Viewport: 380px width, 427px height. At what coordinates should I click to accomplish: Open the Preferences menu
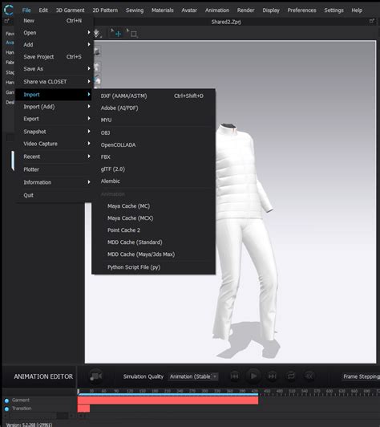click(301, 10)
